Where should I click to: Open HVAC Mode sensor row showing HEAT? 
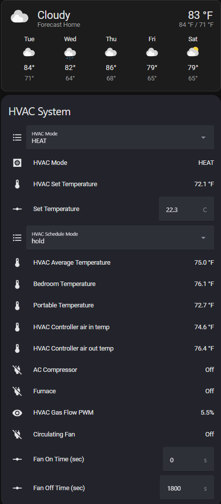pyautogui.click(x=110, y=163)
